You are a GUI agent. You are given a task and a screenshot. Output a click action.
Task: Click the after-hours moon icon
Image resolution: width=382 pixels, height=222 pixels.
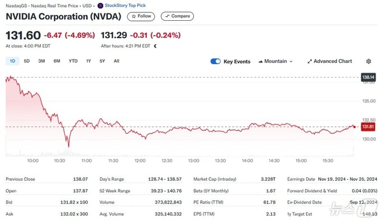pyautogui.click(x=156, y=46)
